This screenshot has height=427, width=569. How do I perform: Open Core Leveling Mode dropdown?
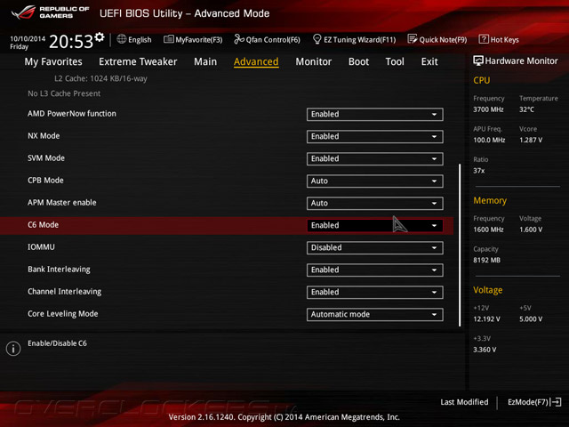(374, 314)
